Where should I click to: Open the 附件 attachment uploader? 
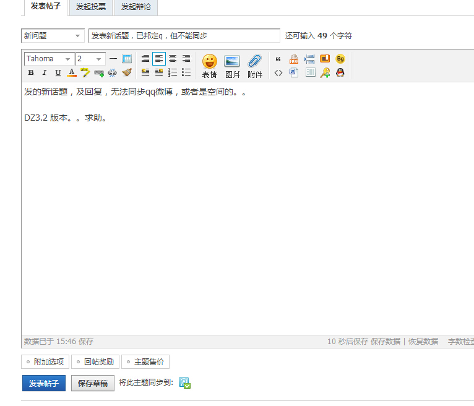pyautogui.click(x=255, y=66)
